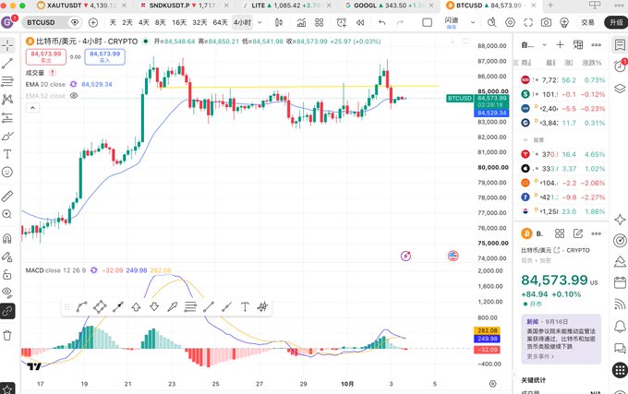Toggle visibility of EMA 52 close indicator
This screenshot has height=394, width=628.
point(74,96)
